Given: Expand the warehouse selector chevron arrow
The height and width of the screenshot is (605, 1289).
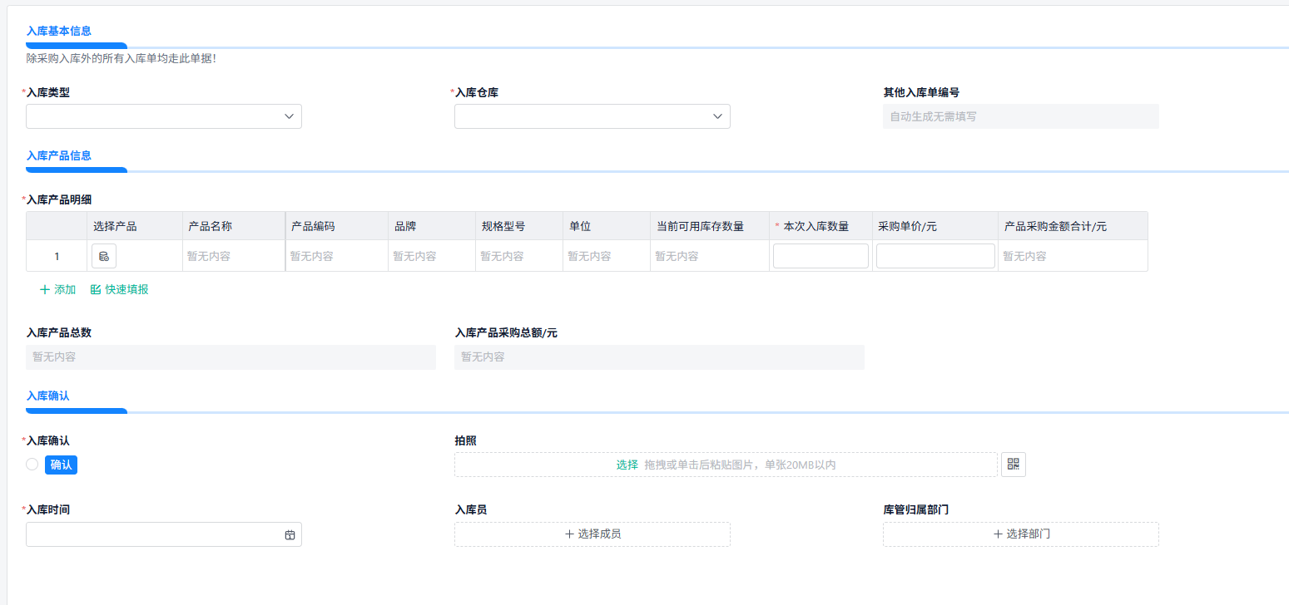Looking at the screenshot, I should pyautogui.click(x=716, y=116).
